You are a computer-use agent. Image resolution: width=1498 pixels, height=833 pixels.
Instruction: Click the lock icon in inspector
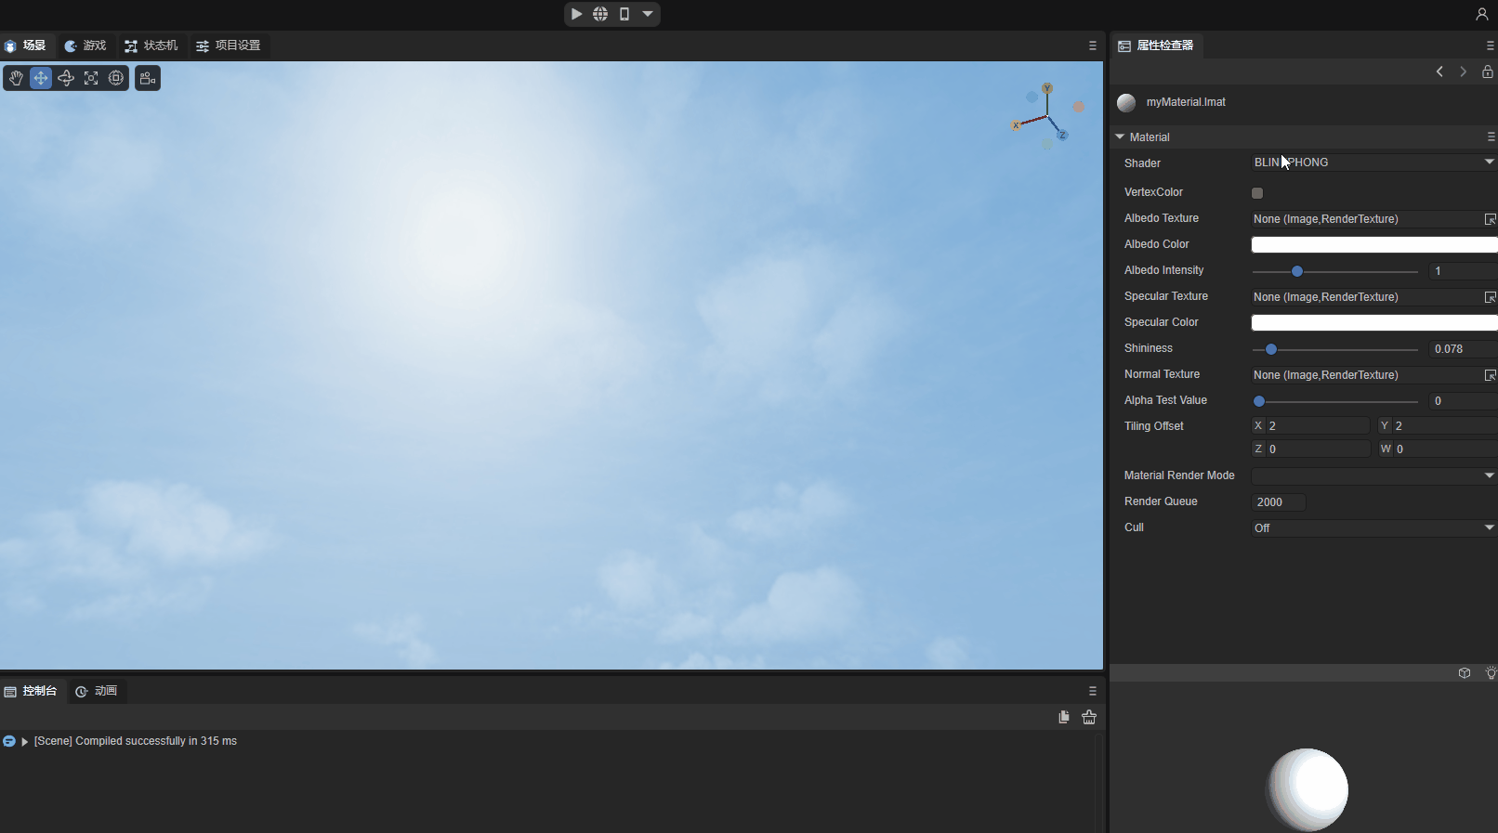point(1488,72)
